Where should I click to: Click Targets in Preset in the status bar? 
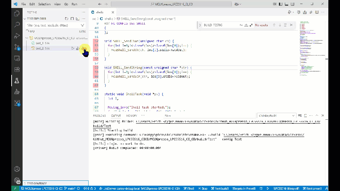click(x=244, y=188)
